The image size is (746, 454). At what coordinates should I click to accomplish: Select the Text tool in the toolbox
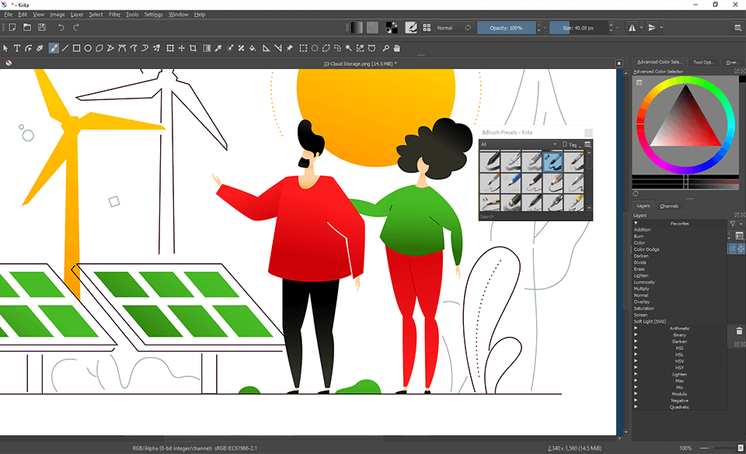(17, 48)
